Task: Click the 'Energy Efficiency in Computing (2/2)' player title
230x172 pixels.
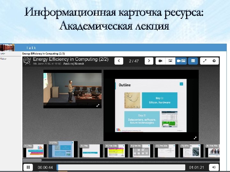Action: coord(71,59)
